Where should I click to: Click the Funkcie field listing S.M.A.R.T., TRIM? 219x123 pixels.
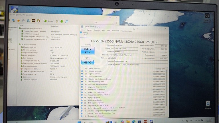click(141, 65)
